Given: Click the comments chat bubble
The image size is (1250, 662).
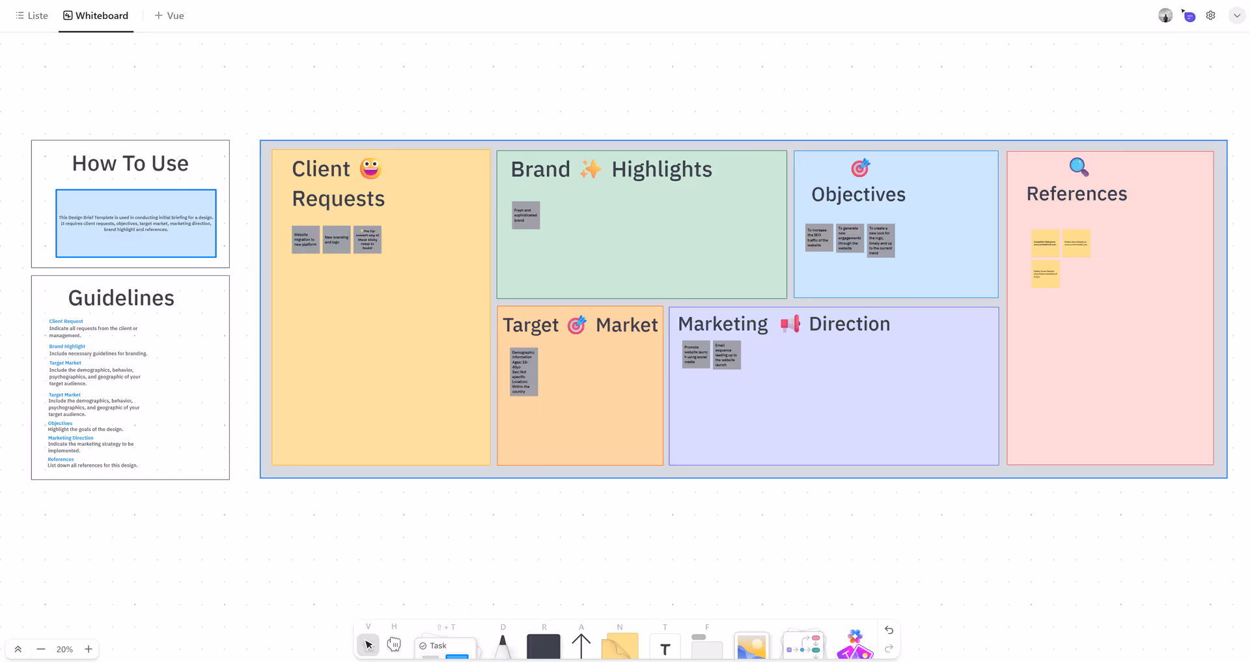Looking at the screenshot, I should [x=1188, y=15].
